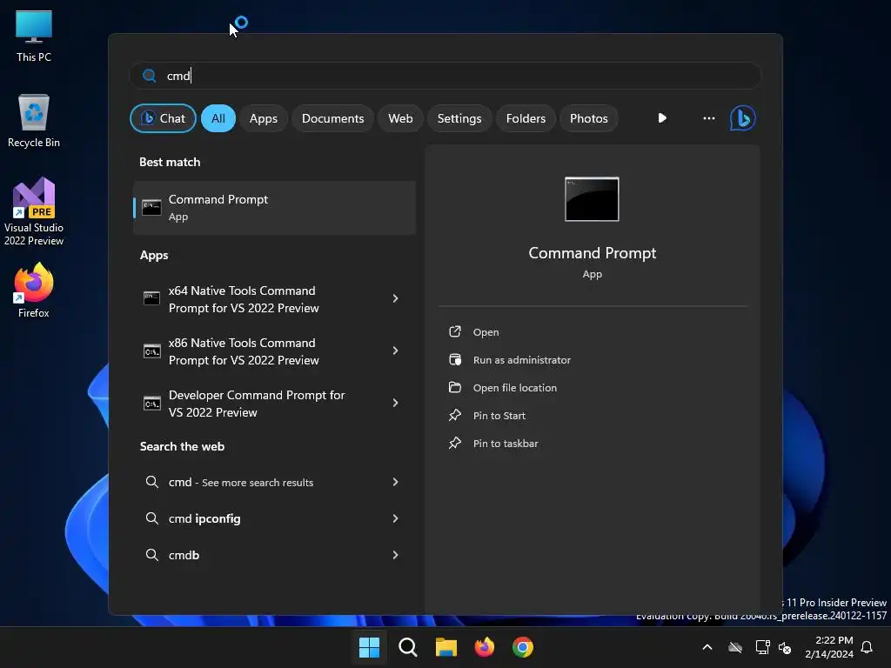This screenshot has width=891, height=668.
Task: Click the Open action icon
Action: (454, 331)
